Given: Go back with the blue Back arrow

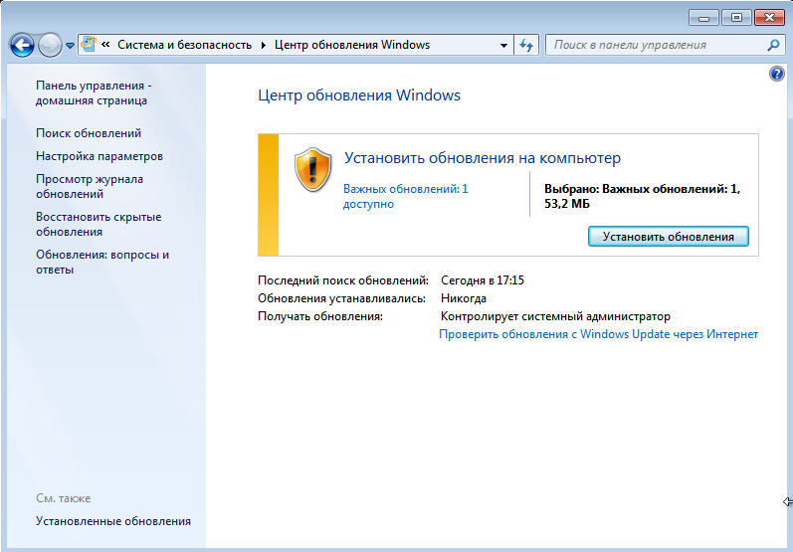Looking at the screenshot, I should [x=22, y=46].
